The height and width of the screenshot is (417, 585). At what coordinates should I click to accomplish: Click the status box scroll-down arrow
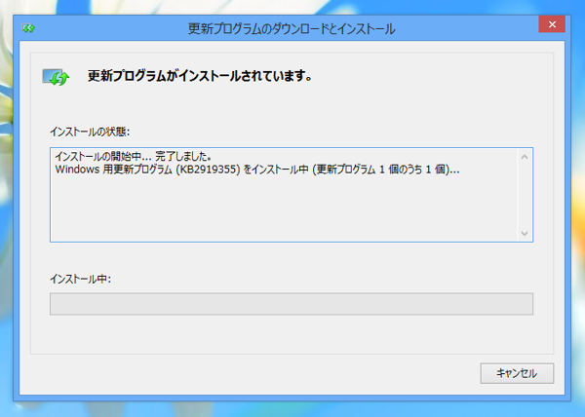[525, 233]
